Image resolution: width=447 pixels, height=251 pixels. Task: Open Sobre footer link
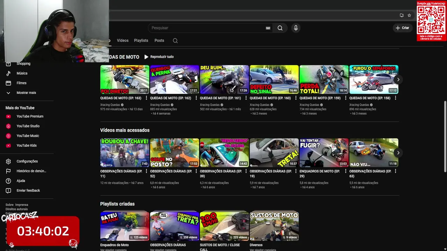9,205
